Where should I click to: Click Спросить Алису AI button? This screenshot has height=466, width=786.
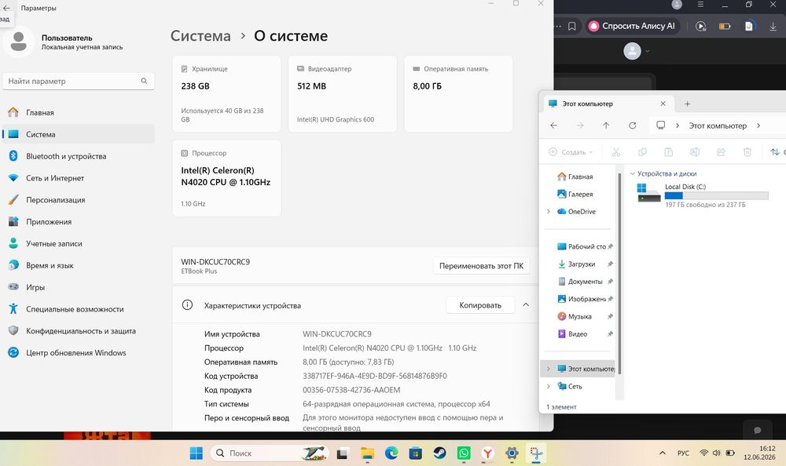point(632,26)
